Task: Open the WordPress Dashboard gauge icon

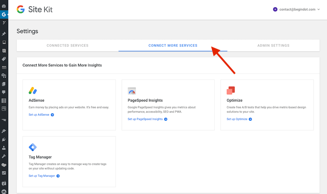Action: (x=4, y=6)
